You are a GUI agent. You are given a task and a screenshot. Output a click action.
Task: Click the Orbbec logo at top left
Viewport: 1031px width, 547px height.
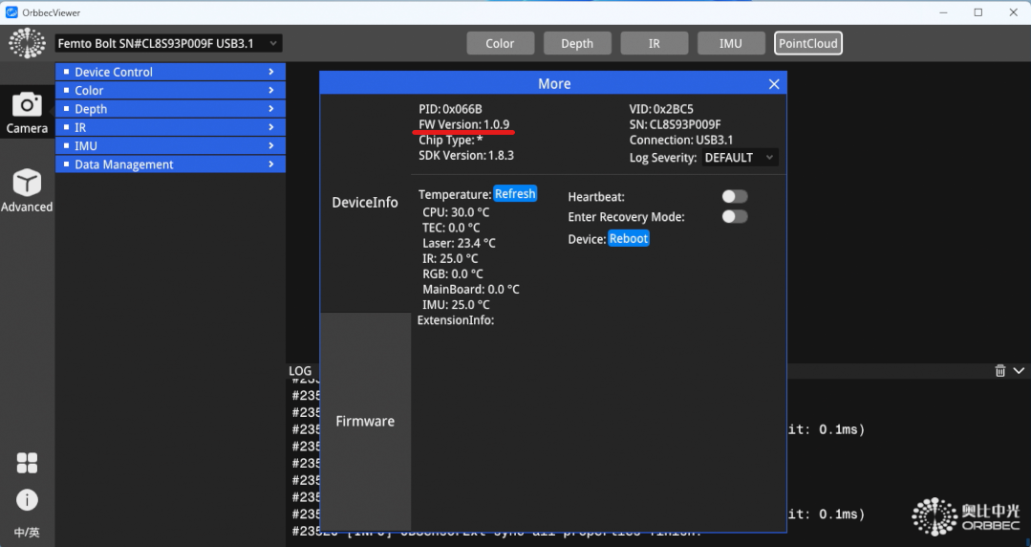(27, 43)
